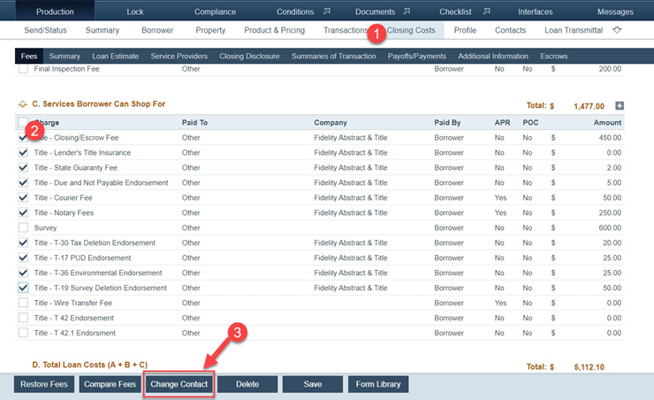654x400 pixels.
Task: Expand the overflow chevron after Loan Transmittal
Action: pyautogui.click(x=617, y=30)
